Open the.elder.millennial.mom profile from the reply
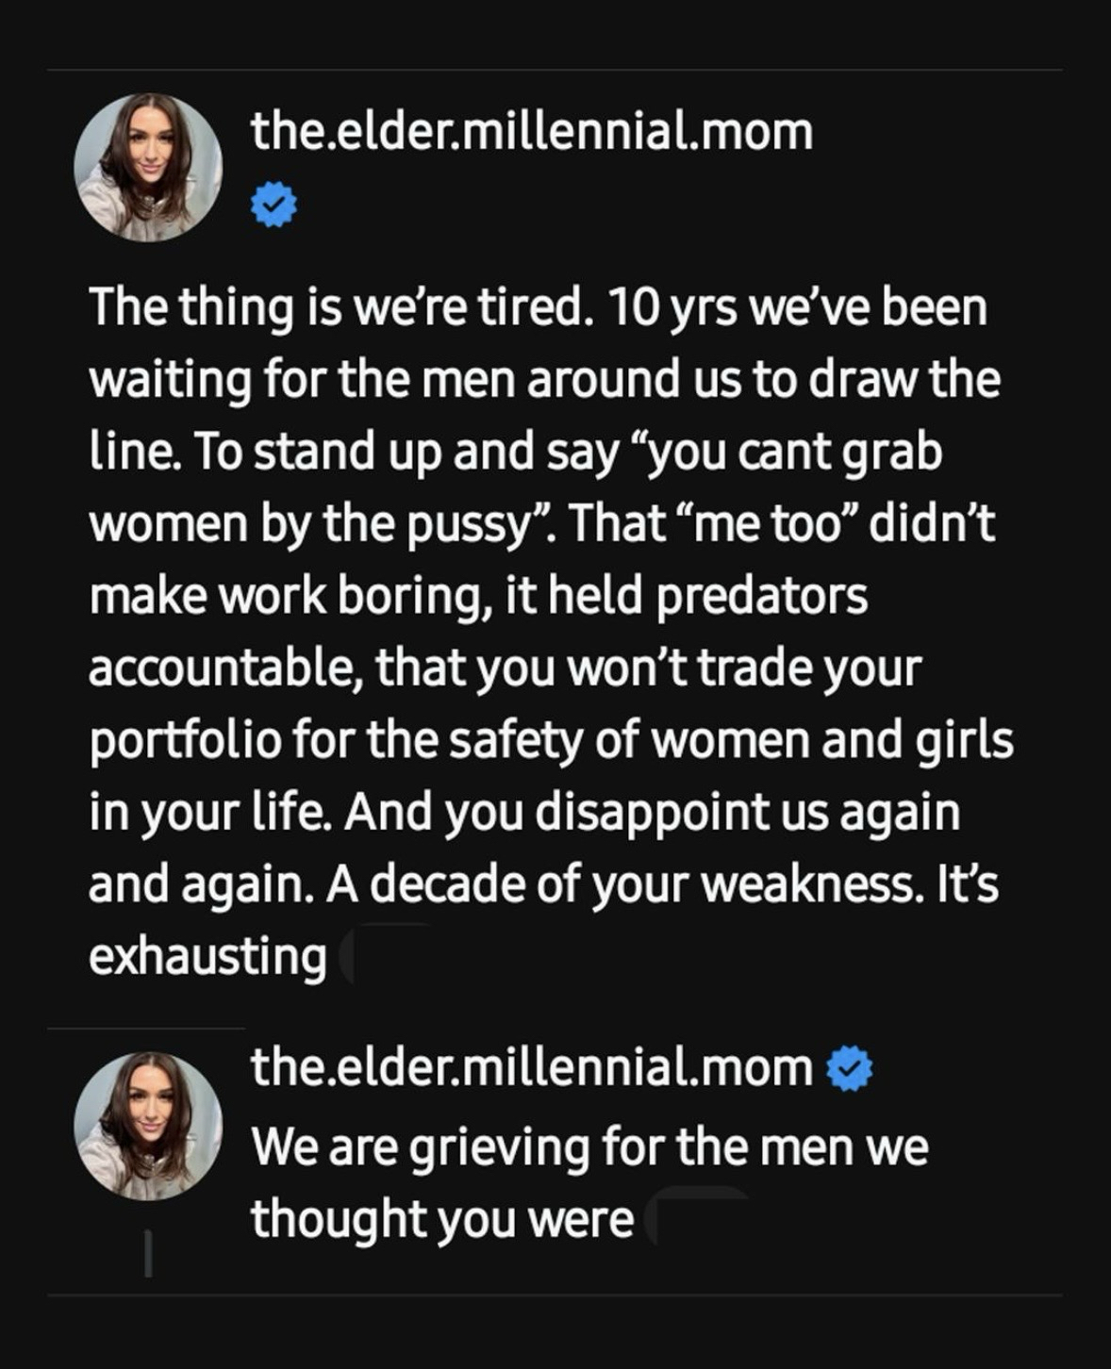The width and height of the screenshot is (1111, 1369). click(x=531, y=1067)
